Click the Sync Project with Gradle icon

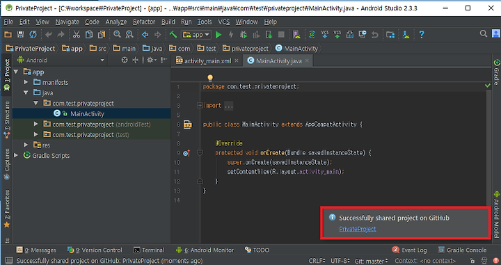coord(312,35)
